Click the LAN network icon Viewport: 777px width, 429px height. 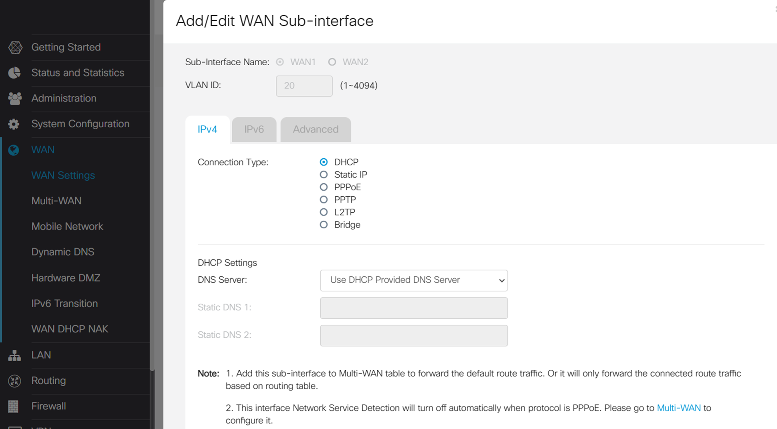point(14,355)
